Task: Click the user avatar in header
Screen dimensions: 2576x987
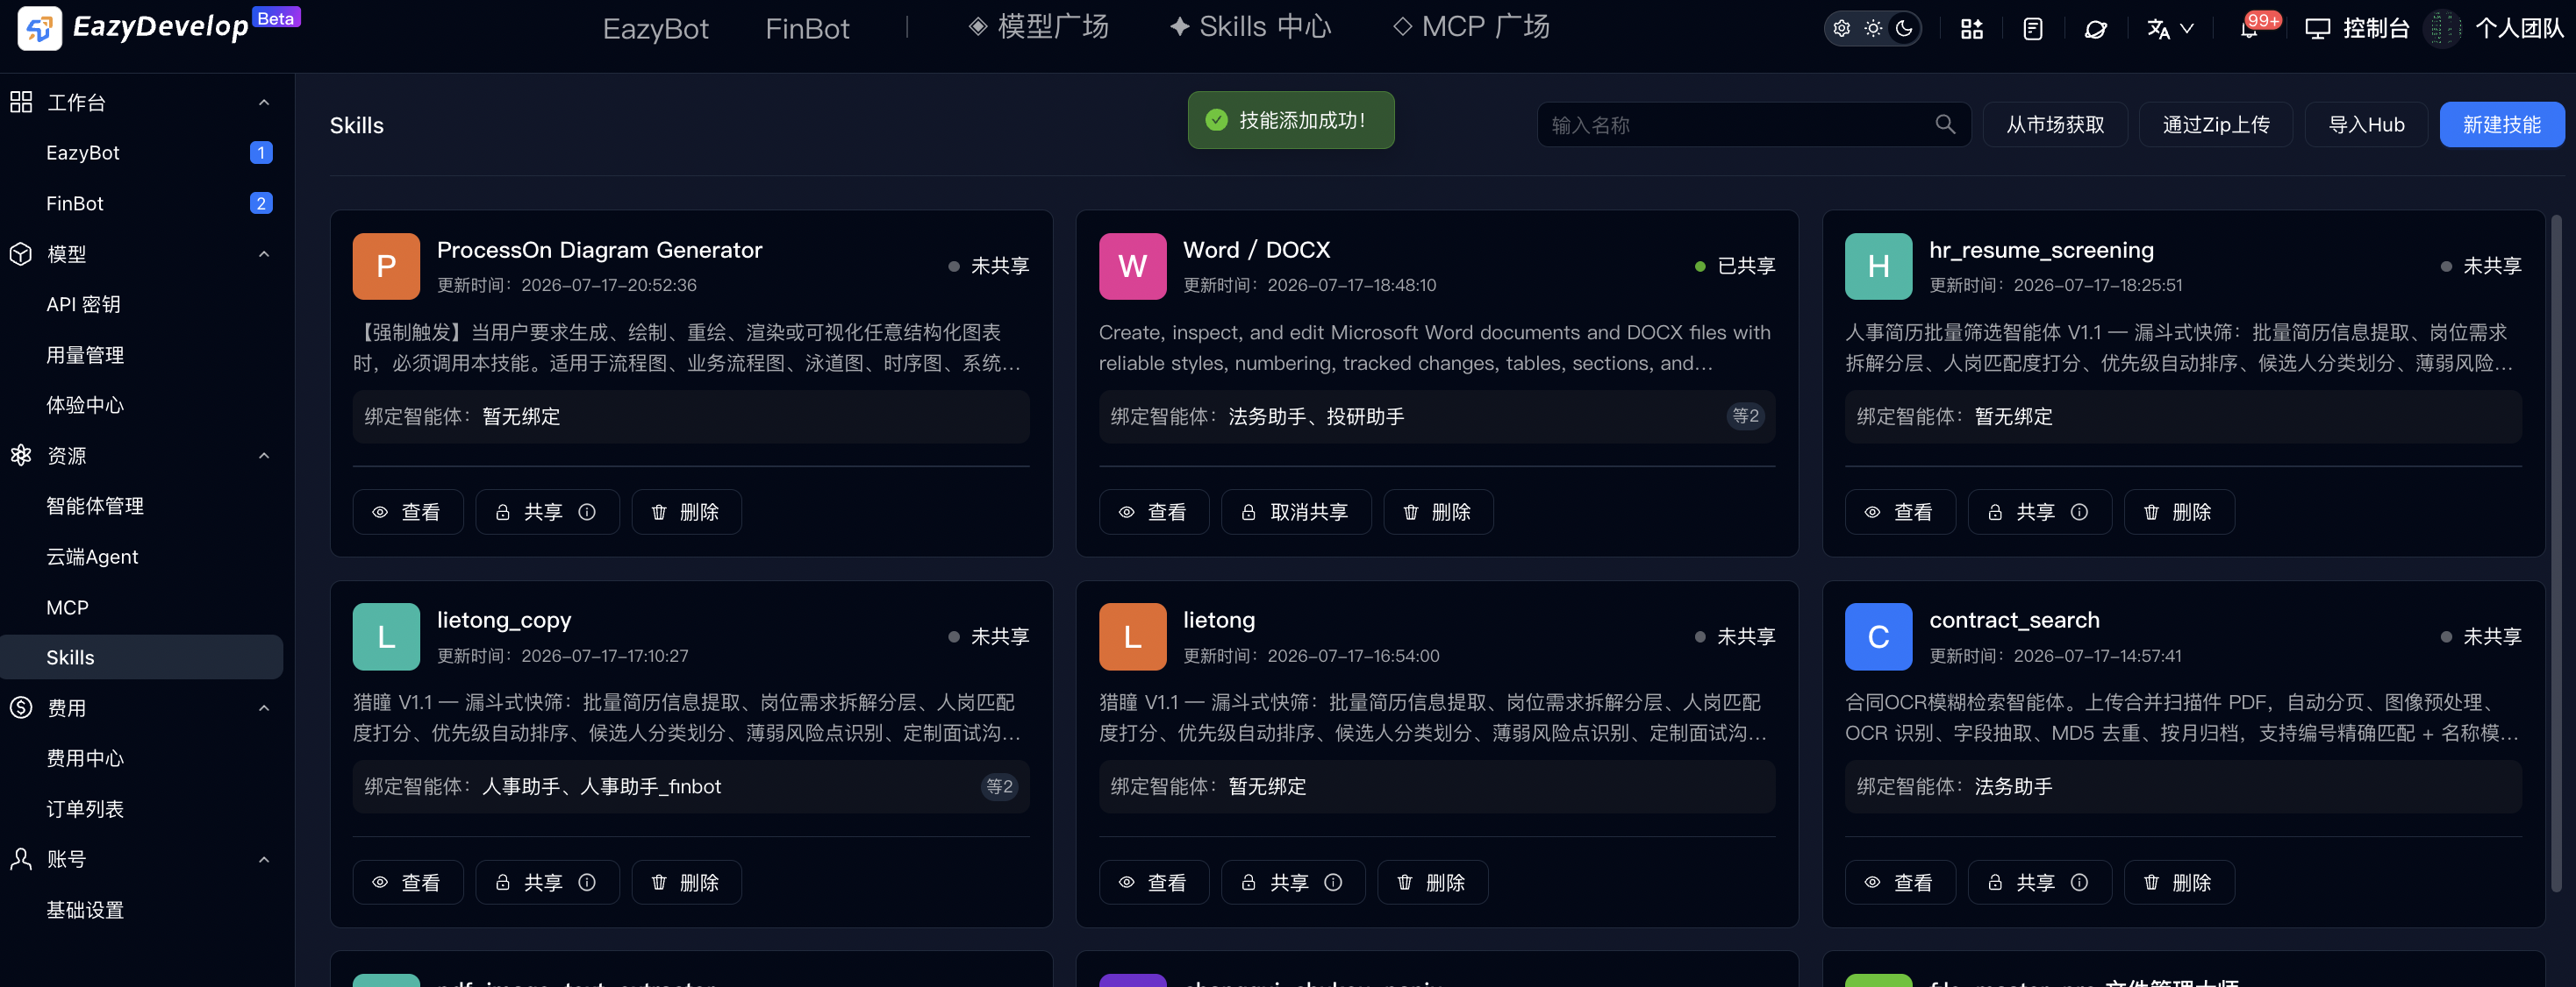Action: pyautogui.click(x=2443, y=28)
